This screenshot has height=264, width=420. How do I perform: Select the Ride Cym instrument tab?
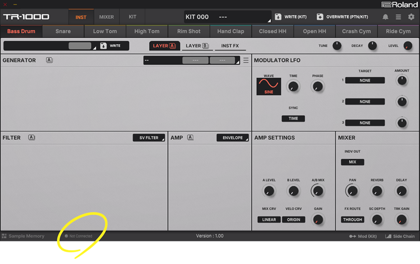pos(398,31)
